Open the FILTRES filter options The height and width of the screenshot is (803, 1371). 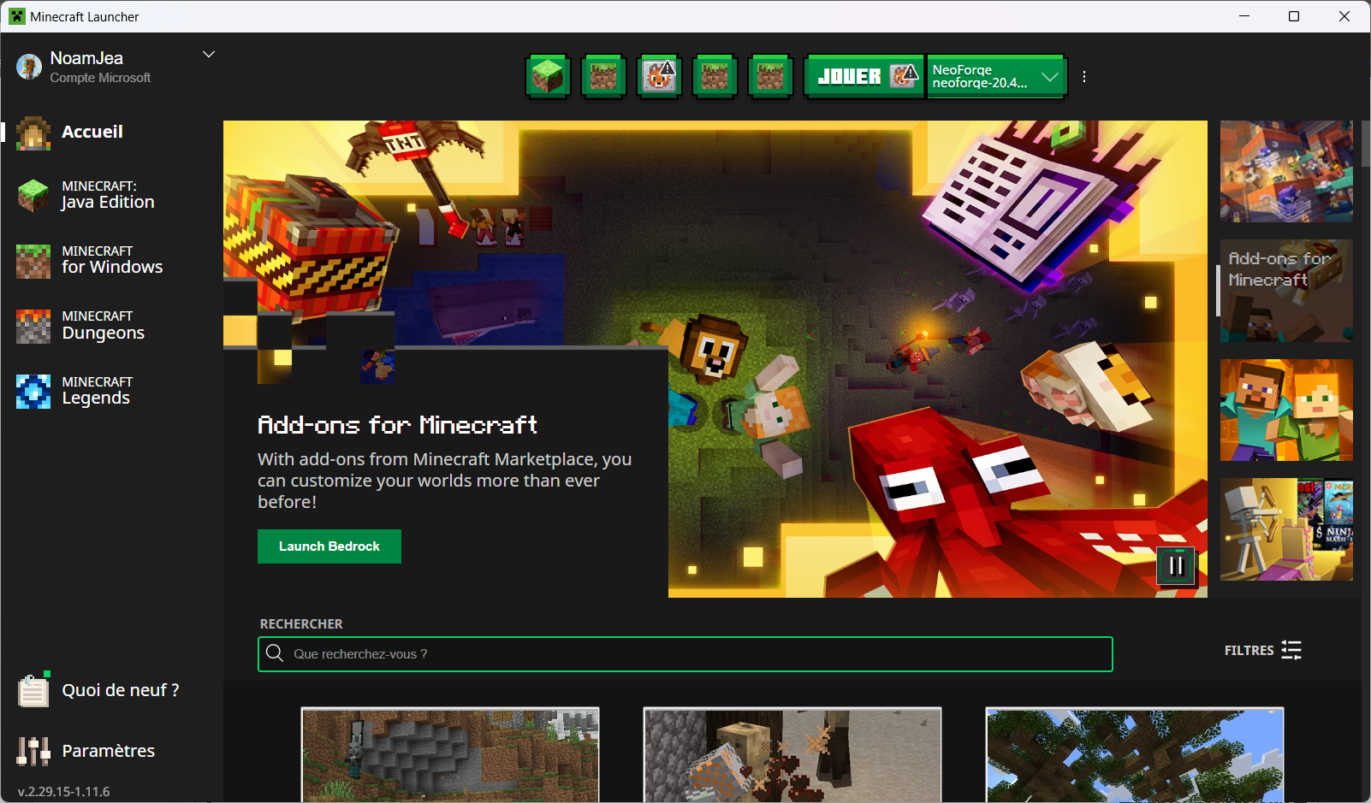click(x=1263, y=651)
